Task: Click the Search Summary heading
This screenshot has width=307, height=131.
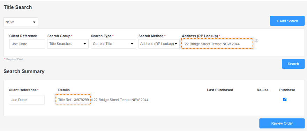Action: (x=24, y=71)
